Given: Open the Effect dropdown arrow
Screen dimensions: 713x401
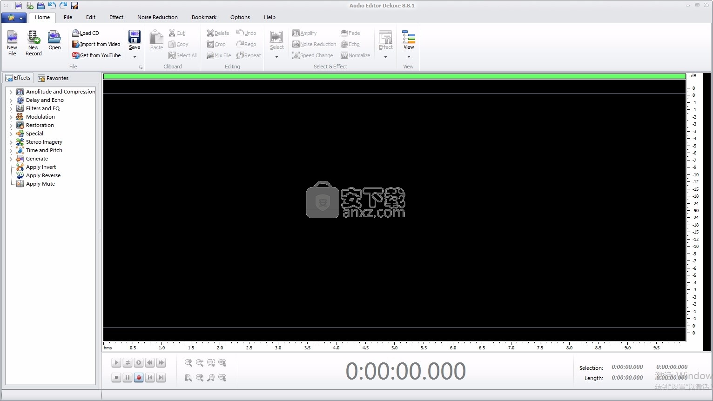Looking at the screenshot, I should (385, 57).
